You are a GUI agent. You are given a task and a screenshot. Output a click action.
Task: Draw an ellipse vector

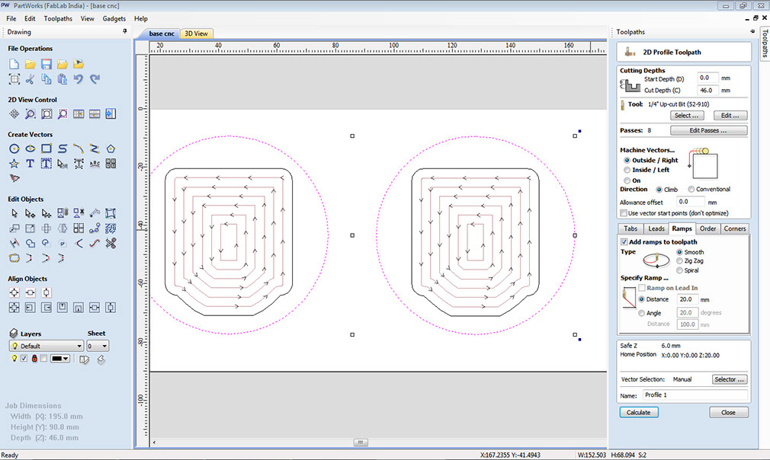[30, 149]
